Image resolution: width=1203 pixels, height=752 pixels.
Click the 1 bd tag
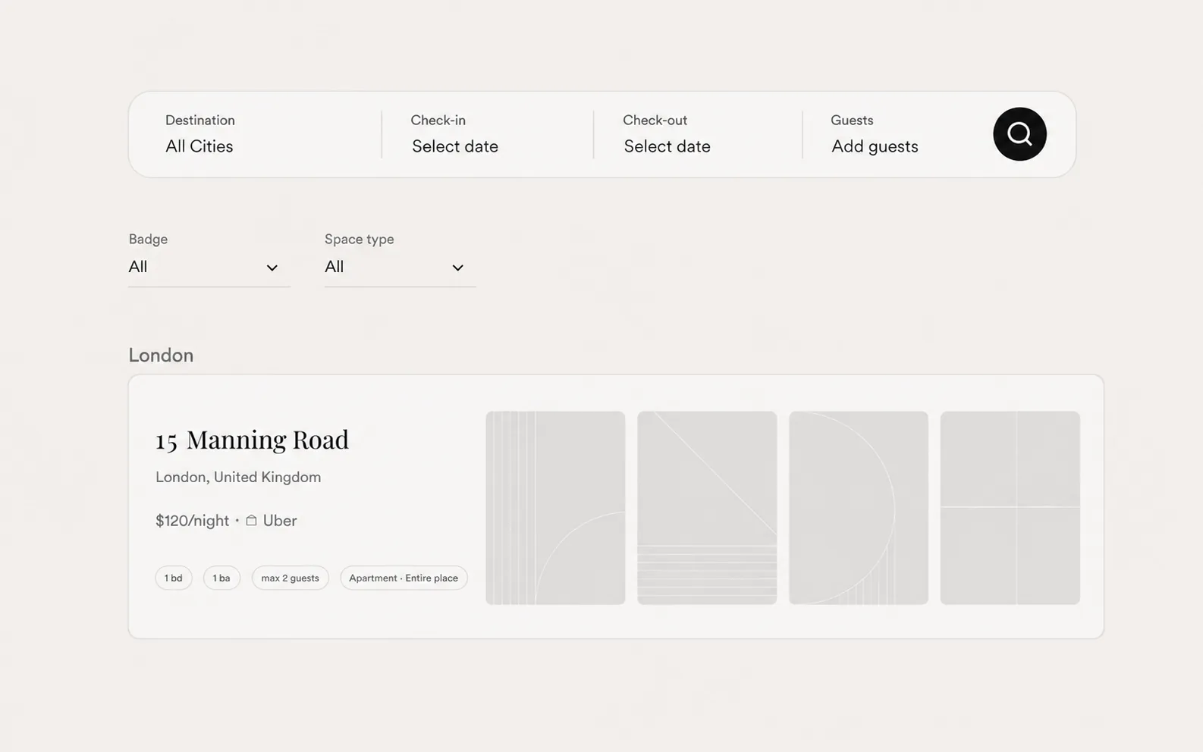pyautogui.click(x=174, y=578)
